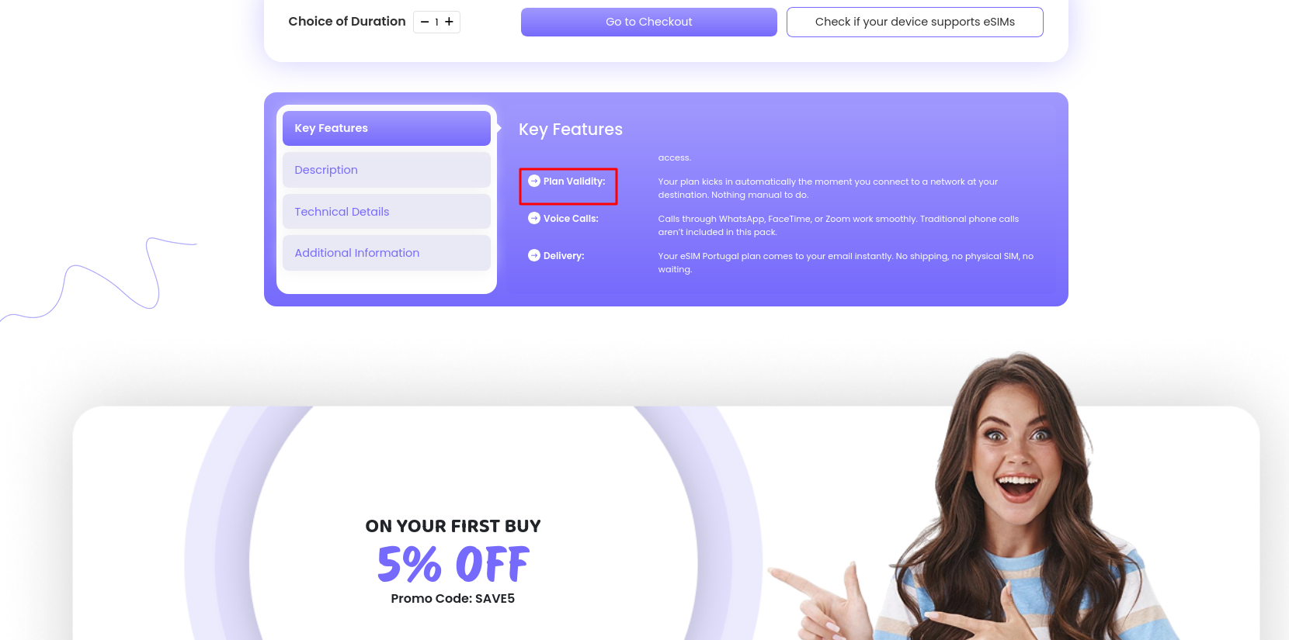
Task: Click the Plan Validity label
Action: coord(574,182)
